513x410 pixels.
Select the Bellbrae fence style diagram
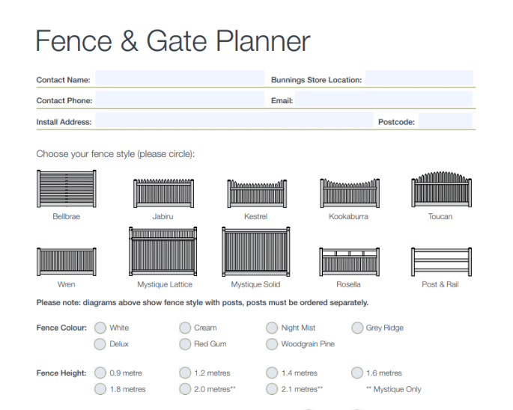[x=66, y=189]
